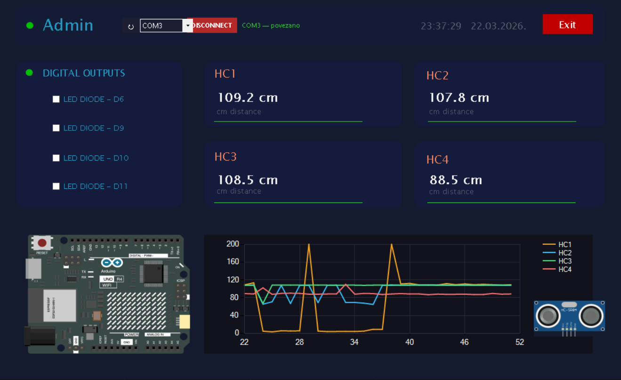
Task: Click the red RESET button on Arduino board
Action: pyautogui.click(x=42, y=243)
